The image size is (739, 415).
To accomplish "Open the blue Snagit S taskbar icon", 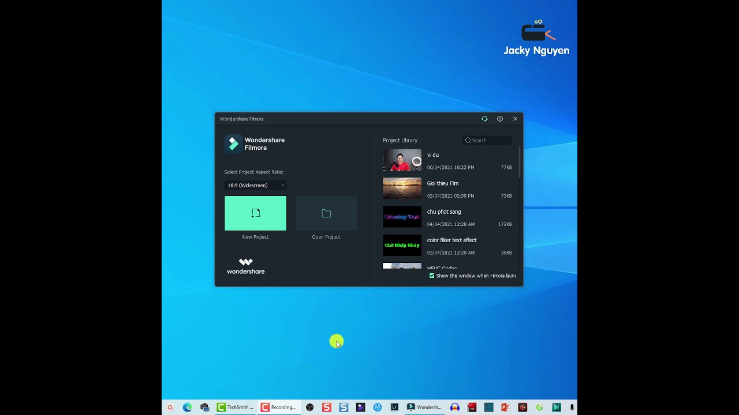I will coord(344,407).
